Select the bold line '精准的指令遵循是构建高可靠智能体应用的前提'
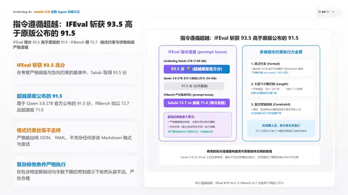This screenshot has width=348, height=195. coord(239,152)
